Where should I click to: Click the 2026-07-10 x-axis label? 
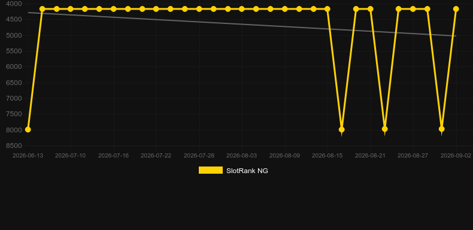[x=70, y=156]
